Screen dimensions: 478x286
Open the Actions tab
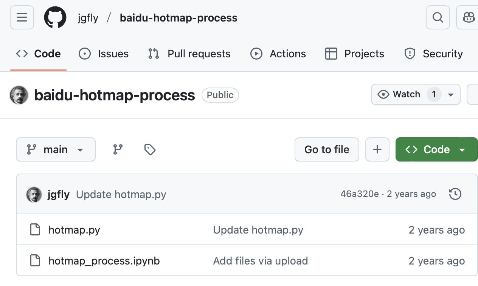278,54
